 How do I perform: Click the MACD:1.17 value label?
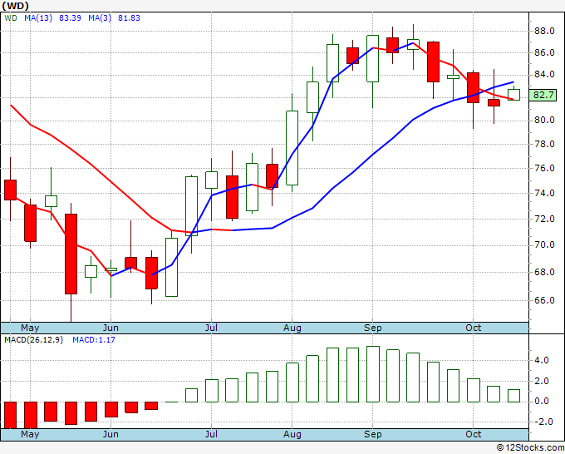[x=94, y=340]
